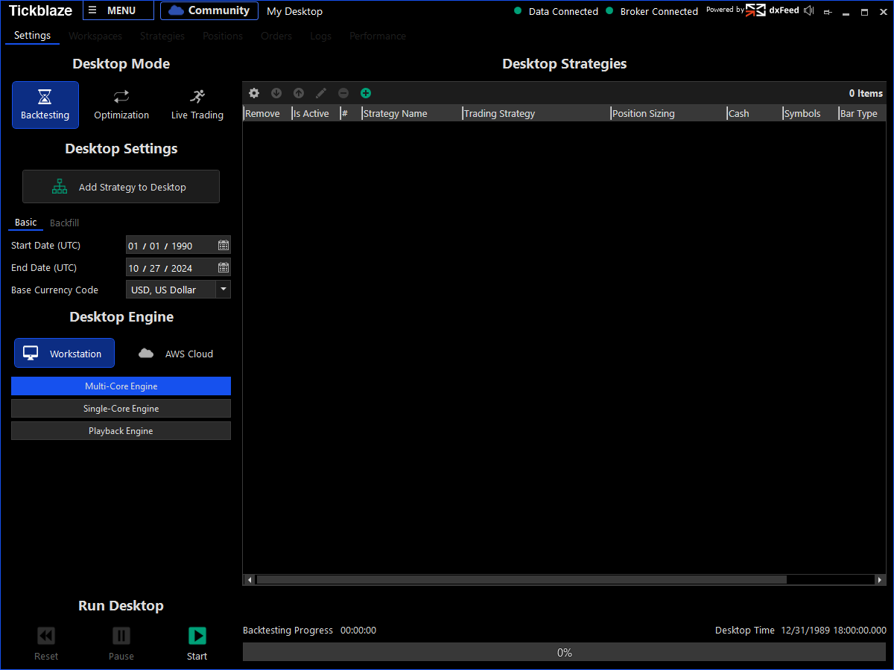This screenshot has width=894, height=670.
Task: Click the move strategy down arrow icon
Action: click(x=276, y=93)
